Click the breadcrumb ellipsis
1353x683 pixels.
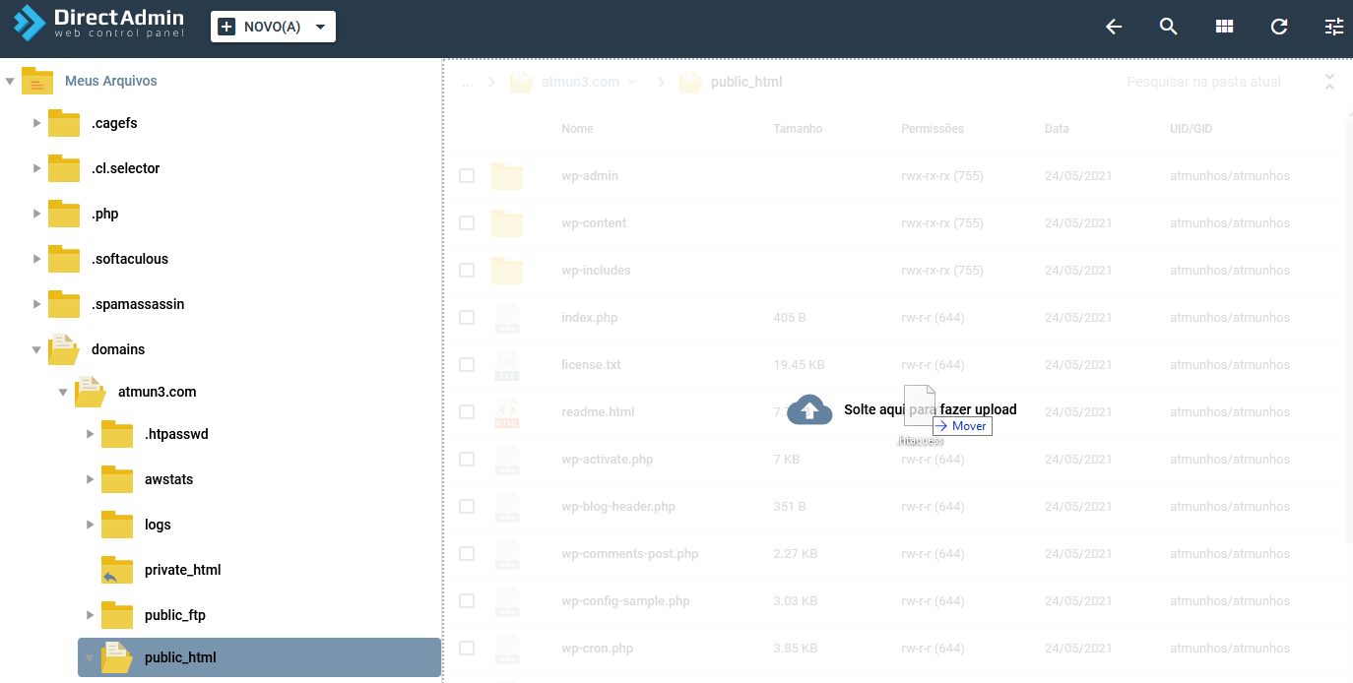(x=468, y=82)
